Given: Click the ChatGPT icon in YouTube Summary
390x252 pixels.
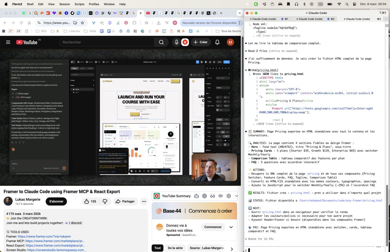Looking at the screenshot, I should [x=204, y=196].
